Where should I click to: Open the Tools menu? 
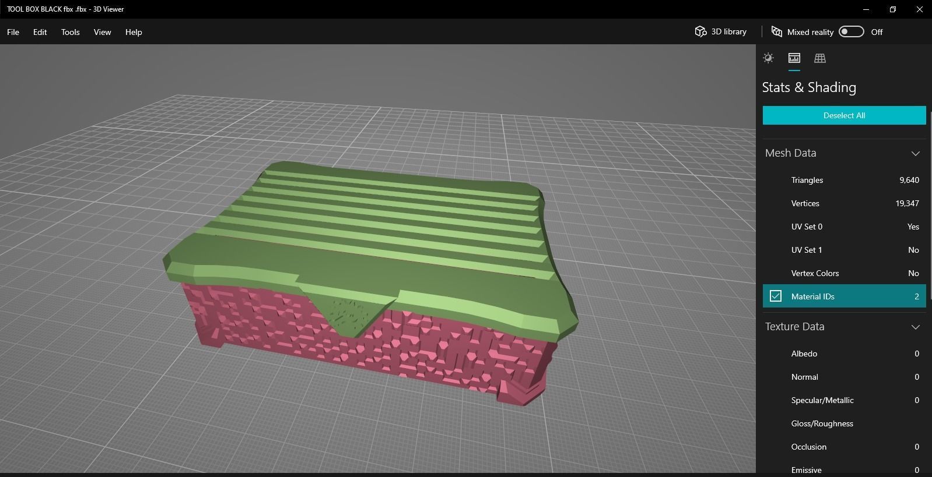(x=70, y=32)
